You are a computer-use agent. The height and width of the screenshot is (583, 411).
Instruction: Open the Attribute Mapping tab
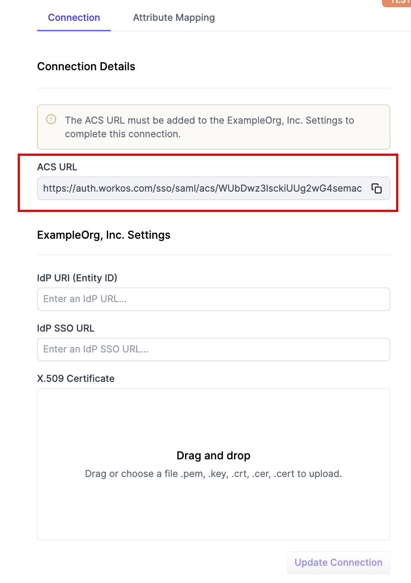point(174,18)
